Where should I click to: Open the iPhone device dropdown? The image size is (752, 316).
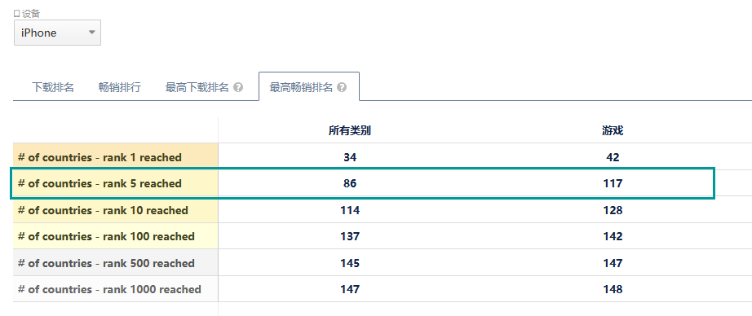click(57, 33)
